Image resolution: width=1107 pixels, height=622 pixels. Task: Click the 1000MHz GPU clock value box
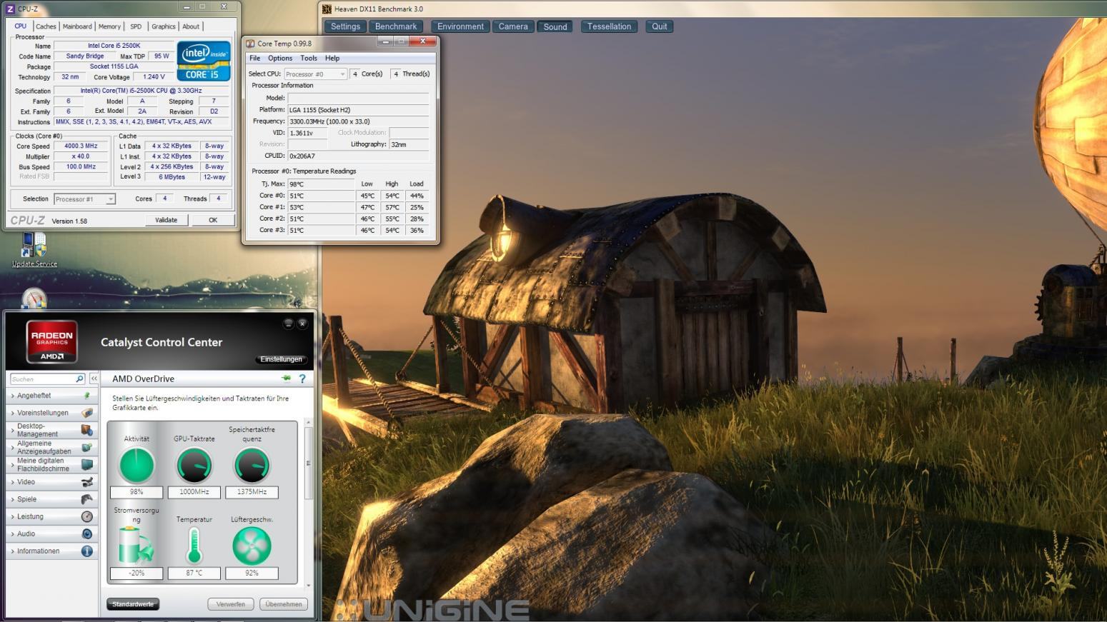(194, 492)
